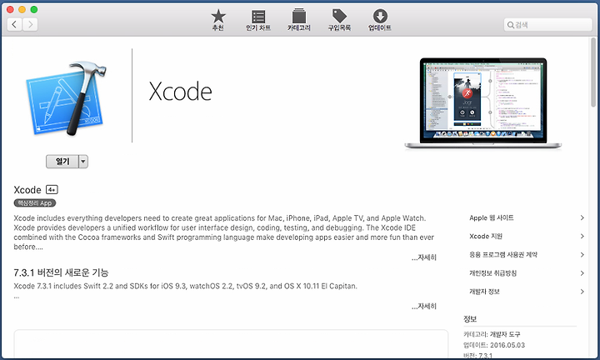Click the 업데이트: 2016.05.03 info line
Image resolution: width=600 pixels, height=360 pixels.
click(494, 345)
